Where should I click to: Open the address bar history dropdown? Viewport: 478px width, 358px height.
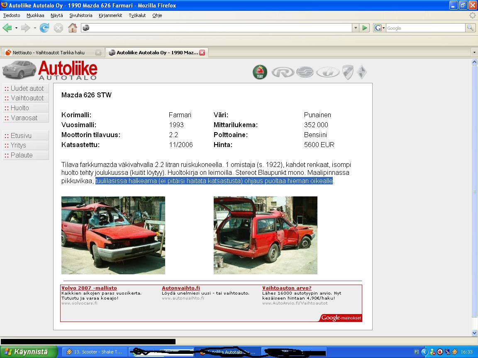pos(356,28)
